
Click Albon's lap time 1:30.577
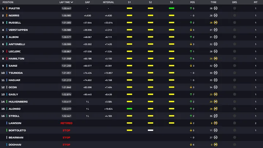pyautogui.click(x=66, y=37)
